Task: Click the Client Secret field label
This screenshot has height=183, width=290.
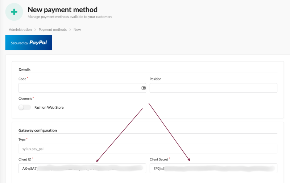Action: 159,159
